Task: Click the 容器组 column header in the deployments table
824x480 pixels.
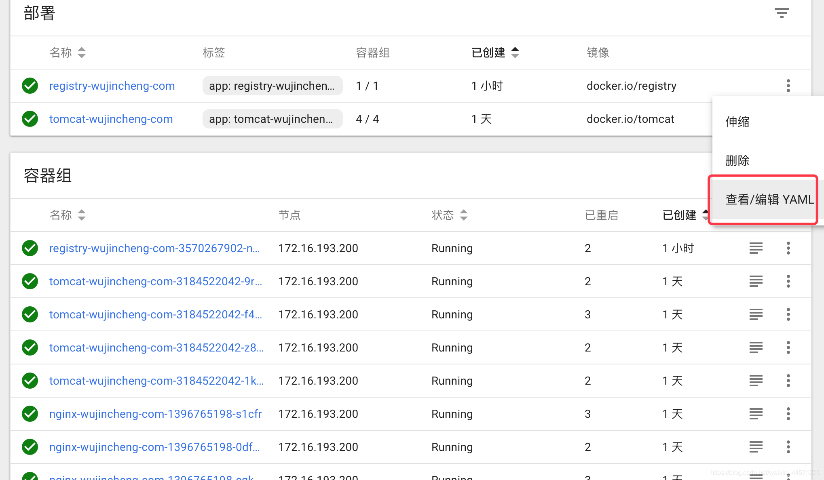Action: point(372,53)
